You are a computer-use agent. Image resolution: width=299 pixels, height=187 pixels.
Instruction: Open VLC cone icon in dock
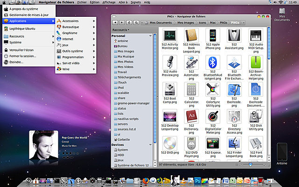tap(184, 180)
